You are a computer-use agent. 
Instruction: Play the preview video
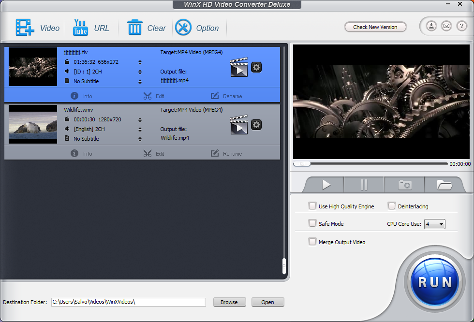326,185
